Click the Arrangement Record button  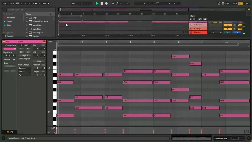pos(106,3)
